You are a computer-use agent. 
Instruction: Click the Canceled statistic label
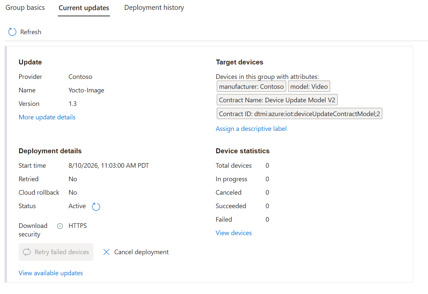click(228, 192)
